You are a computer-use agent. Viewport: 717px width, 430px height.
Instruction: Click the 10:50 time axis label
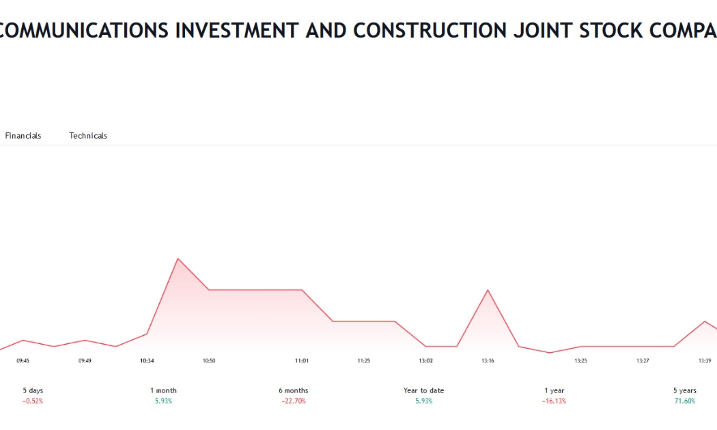click(x=209, y=360)
